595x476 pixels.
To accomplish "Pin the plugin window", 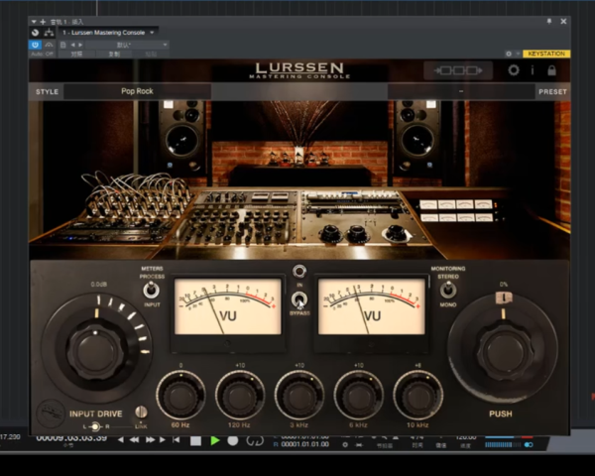I will point(549,21).
